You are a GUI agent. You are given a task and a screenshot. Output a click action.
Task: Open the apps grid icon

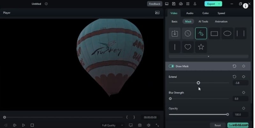click(188, 4)
